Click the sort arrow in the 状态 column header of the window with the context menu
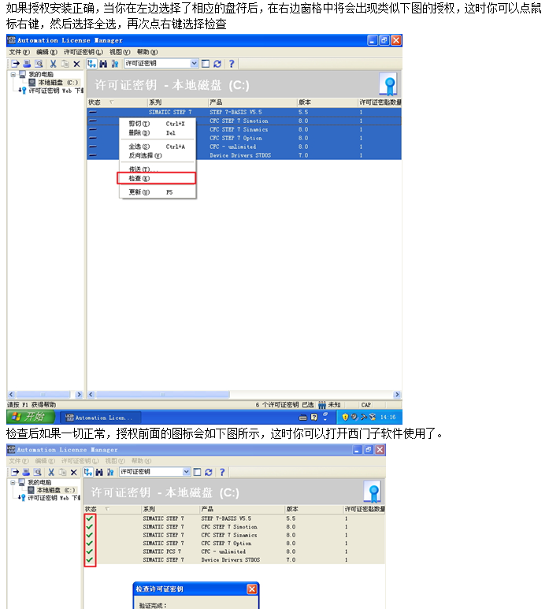549x609 pixels. point(111,102)
